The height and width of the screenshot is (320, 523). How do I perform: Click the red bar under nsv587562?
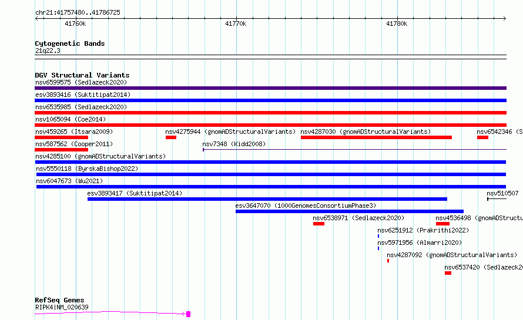coord(61,150)
